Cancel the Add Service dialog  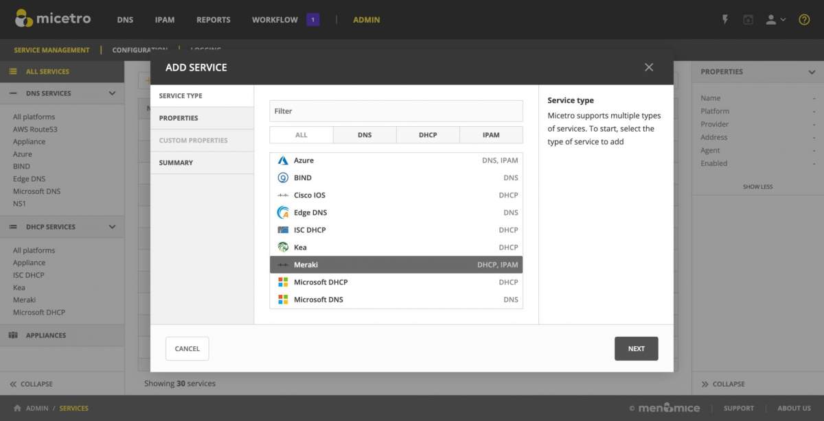click(x=187, y=348)
